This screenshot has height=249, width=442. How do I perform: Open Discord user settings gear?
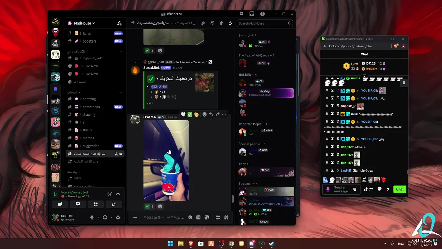coord(118,218)
